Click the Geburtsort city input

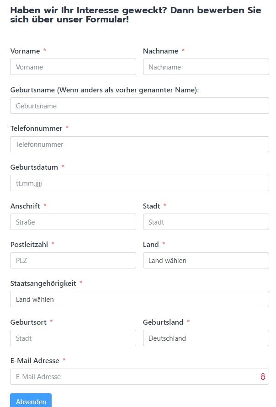coord(73,338)
